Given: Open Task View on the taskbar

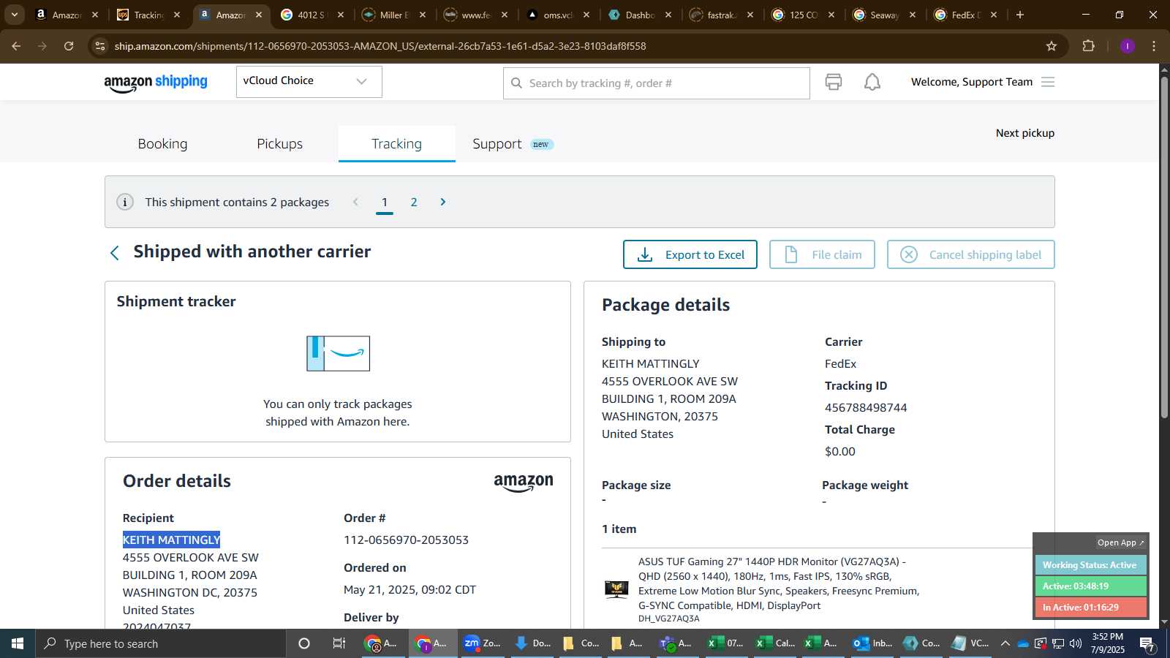Looking at the screenshot, I should pyautogui.click(x=339, y=643).
